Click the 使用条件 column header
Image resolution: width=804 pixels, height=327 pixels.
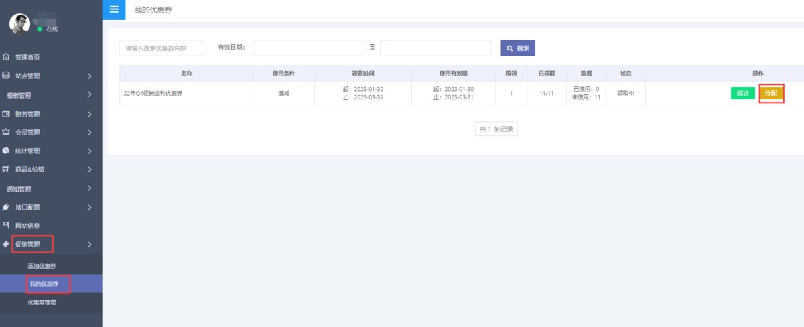click(x=283, y=73)
